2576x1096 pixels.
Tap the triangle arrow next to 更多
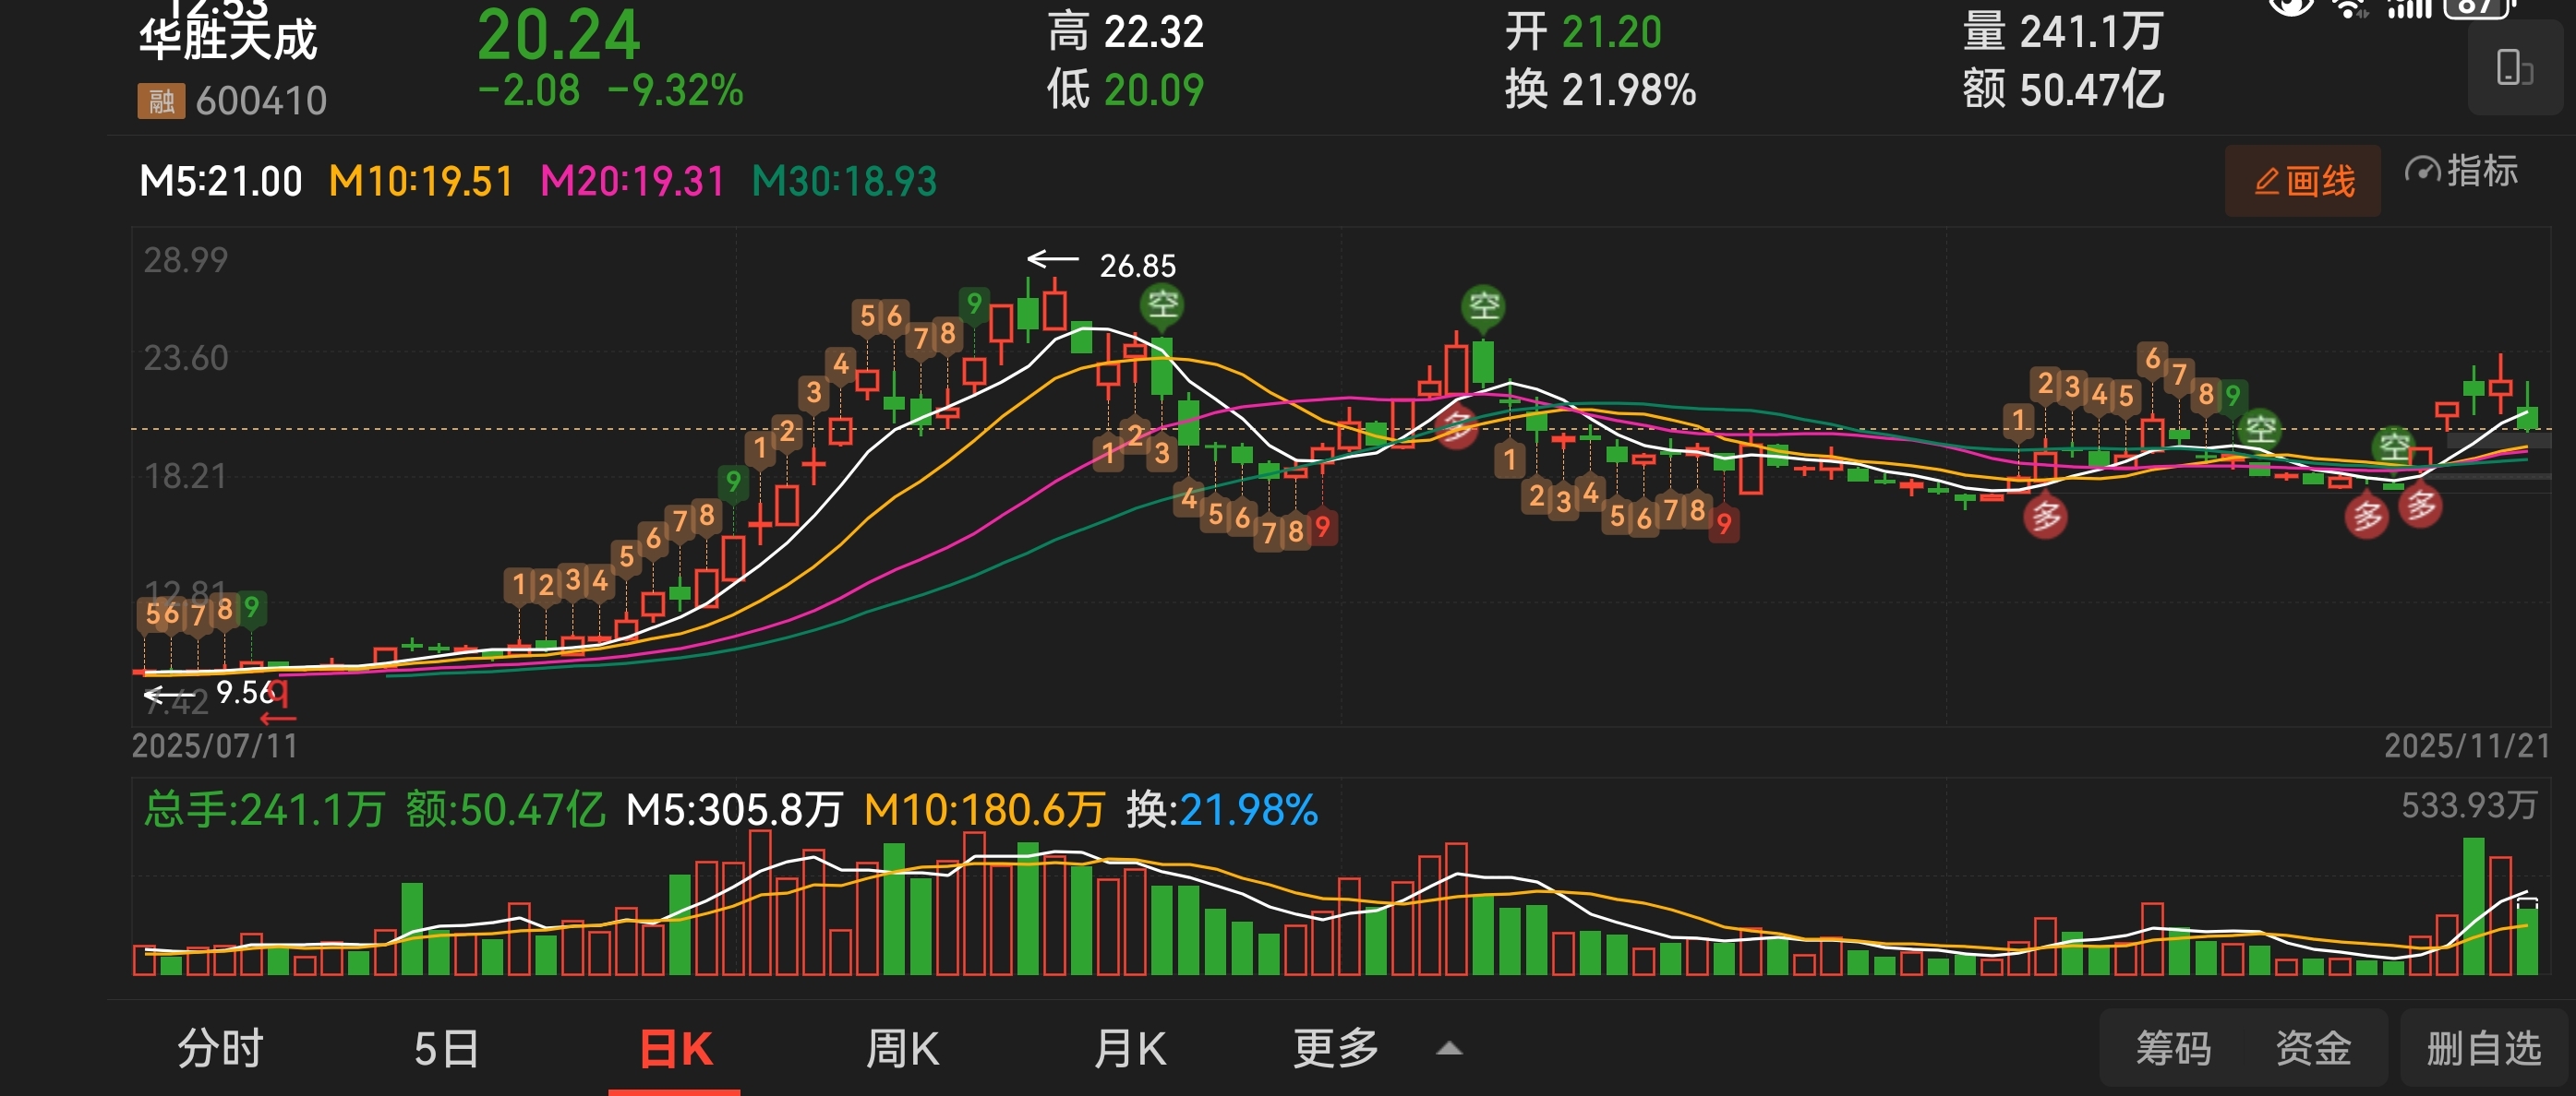click(x=1449, y=1049)
